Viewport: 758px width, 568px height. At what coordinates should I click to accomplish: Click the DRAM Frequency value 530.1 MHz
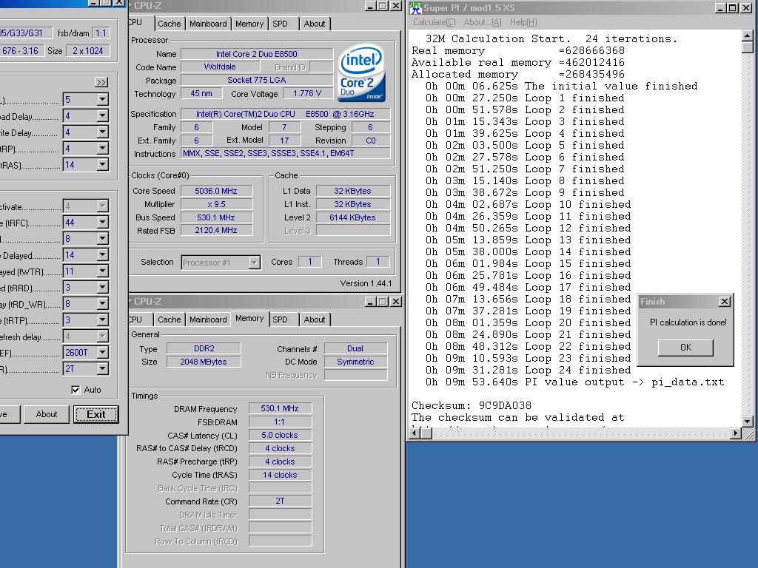click(x=280, y=408)
